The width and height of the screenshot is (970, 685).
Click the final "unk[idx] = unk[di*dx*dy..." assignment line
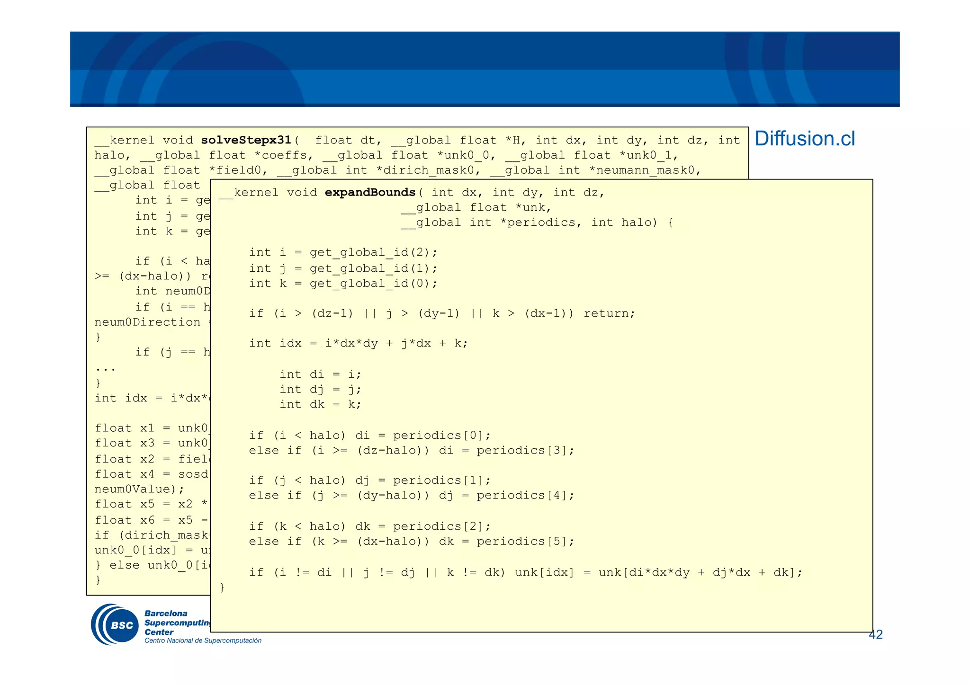pos(526,572)
